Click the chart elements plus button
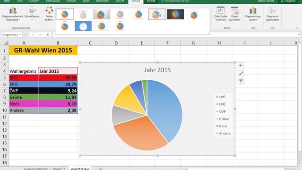The width and height of the screenshot is (302, 170). 241,65
